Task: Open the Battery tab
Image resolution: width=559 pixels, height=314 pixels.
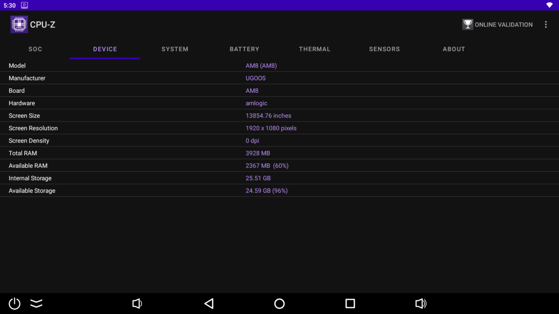Action: (245, 49)
